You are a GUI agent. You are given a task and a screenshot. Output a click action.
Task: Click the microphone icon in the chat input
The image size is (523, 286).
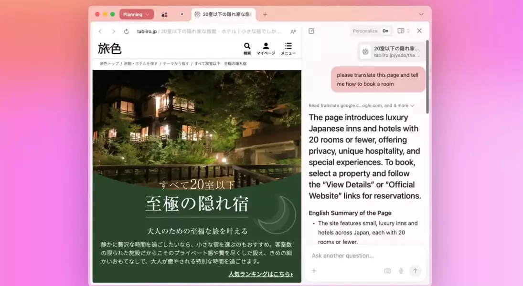click(x=401, y=271)
